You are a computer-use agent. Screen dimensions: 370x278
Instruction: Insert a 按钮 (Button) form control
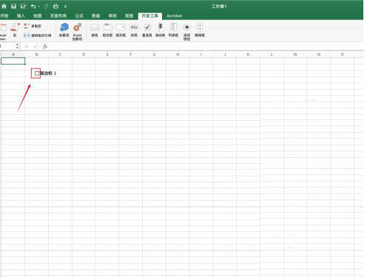(x=95, y=30)
